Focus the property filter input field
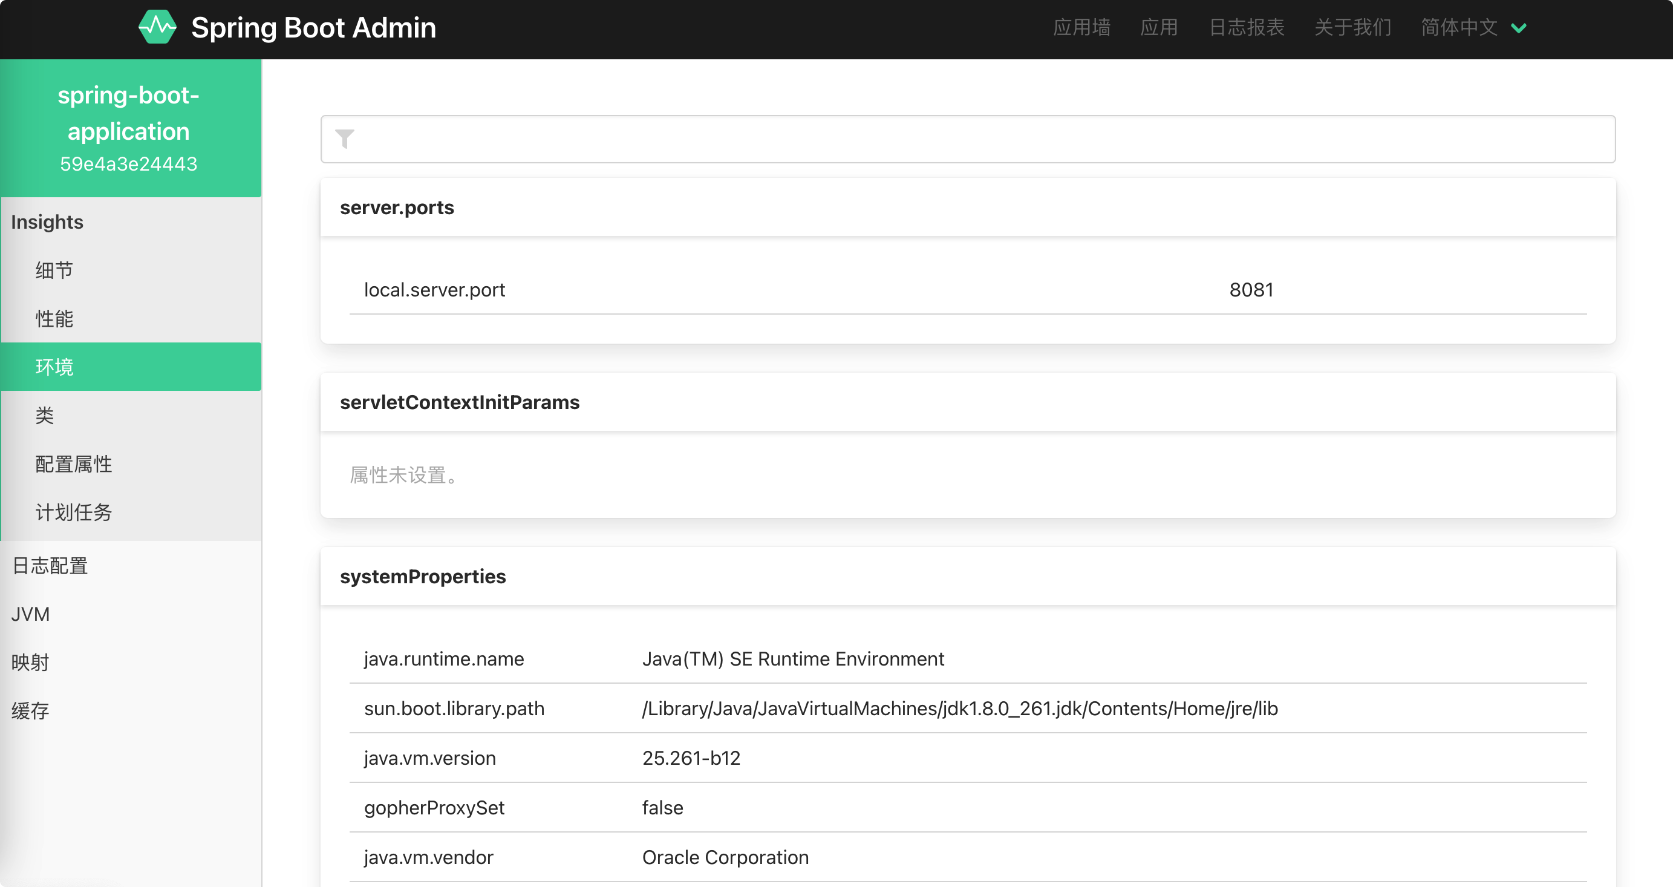This screenshot has height=887, width=1673. click(x=968, y=139)
